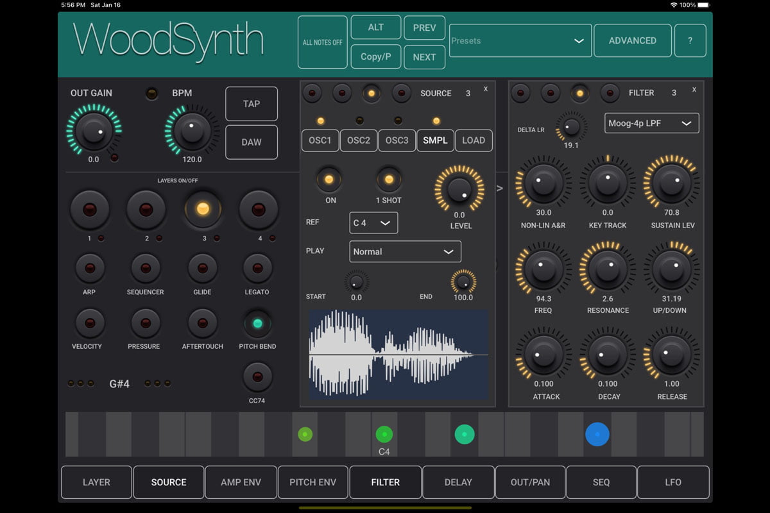
Task: Click the filter ATTACK knob
Action: click(543, 354)
